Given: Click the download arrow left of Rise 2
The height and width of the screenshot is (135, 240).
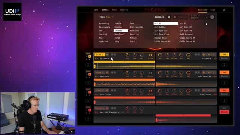Looking at the screenshot, I should (x=88, y=83).
